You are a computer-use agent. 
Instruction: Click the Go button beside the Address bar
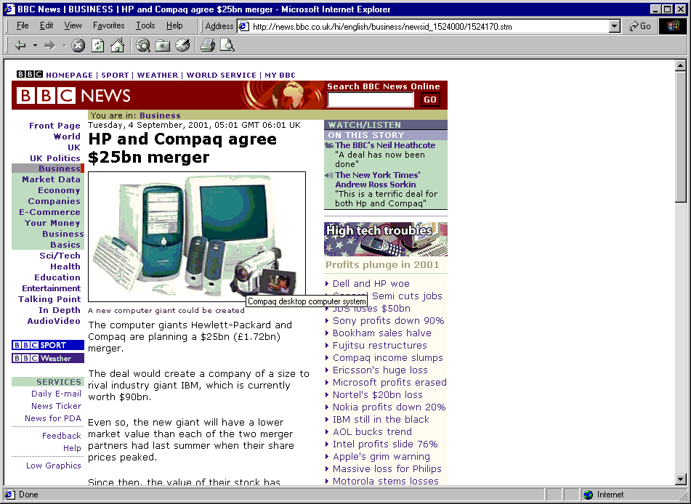[x=640, y=26]
